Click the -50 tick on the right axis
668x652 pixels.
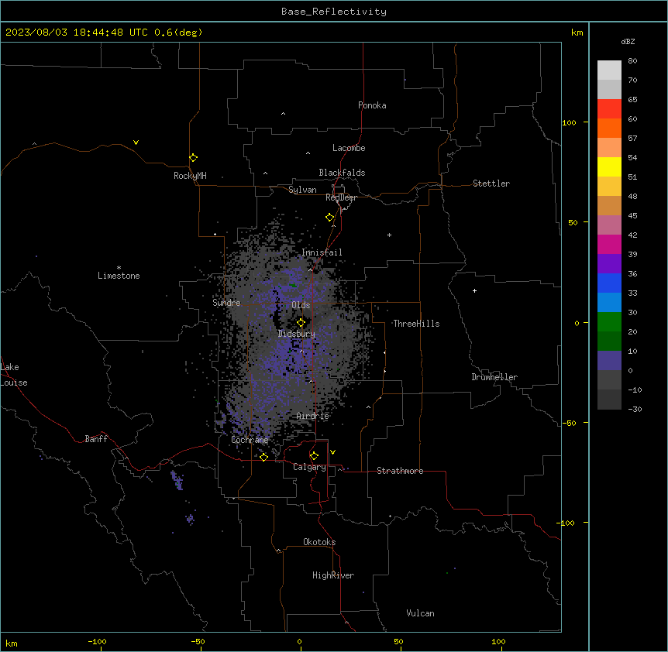570,423
